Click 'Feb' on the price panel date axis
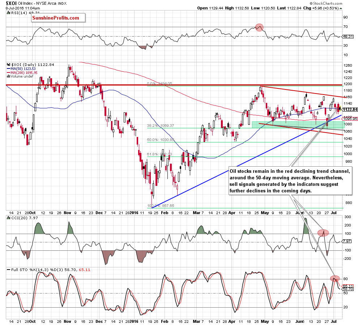358x325 pixels. tap(165, 213)
